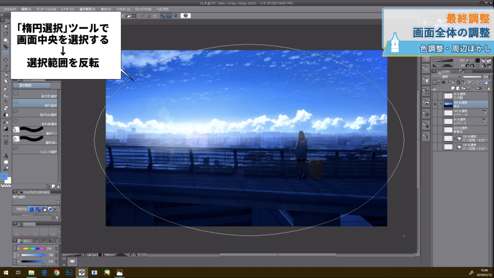Click the Windows Start button
This screenshot has width=494, height=278.
coord(6,272)
